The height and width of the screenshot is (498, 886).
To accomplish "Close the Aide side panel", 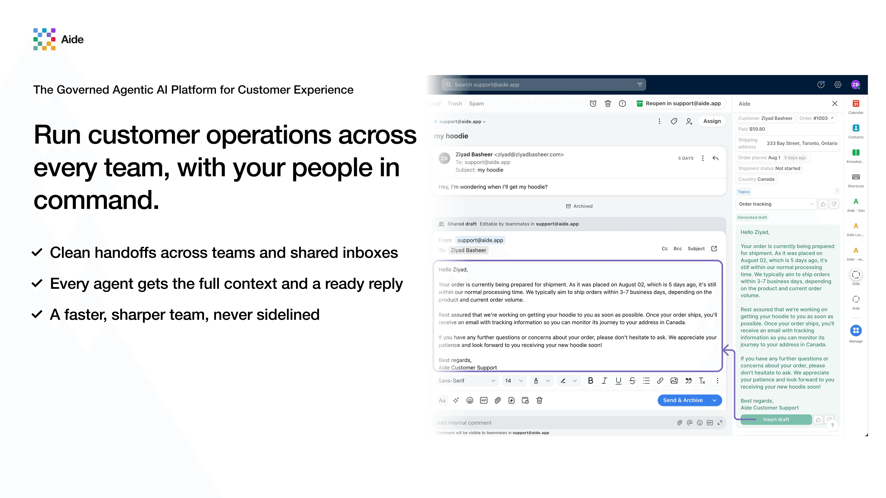I will point(835,103).
